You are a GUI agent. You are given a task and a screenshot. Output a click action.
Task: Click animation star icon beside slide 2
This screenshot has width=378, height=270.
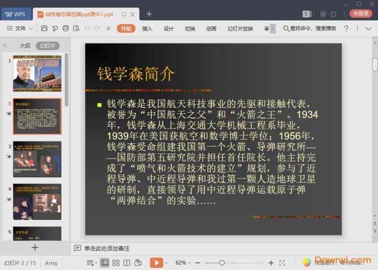point(9,114)
